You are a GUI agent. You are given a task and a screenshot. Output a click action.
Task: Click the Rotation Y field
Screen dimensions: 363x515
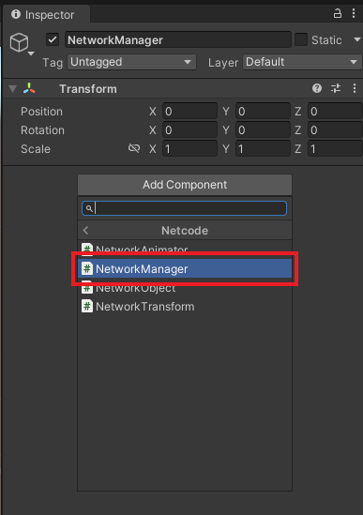click(x=263, y=129)
